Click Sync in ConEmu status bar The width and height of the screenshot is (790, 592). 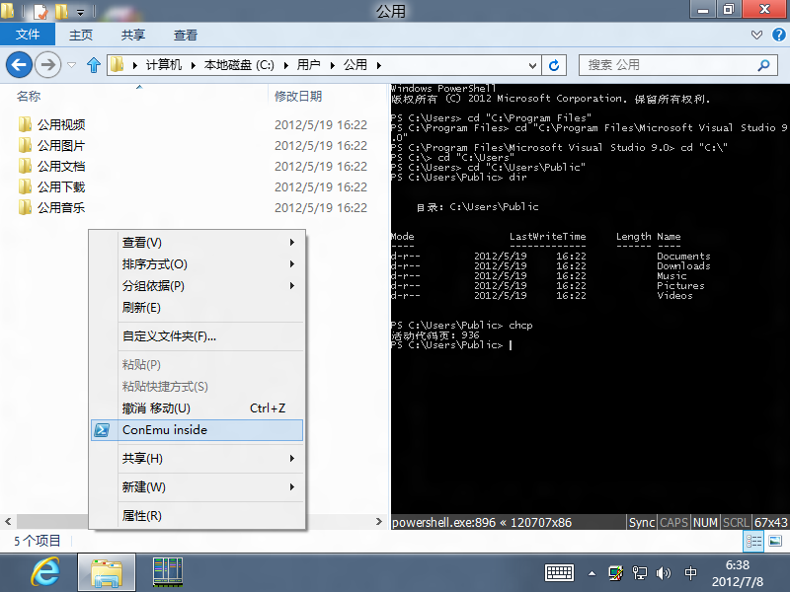pyautogui.click(x=641, y=523)
